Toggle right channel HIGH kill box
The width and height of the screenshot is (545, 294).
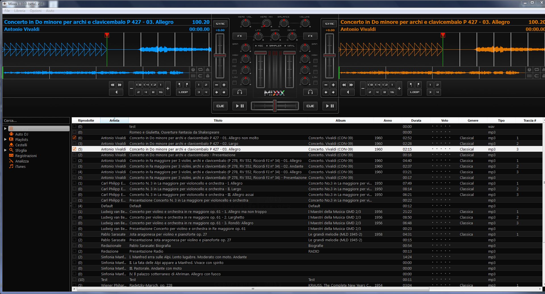tap(316, 61)
